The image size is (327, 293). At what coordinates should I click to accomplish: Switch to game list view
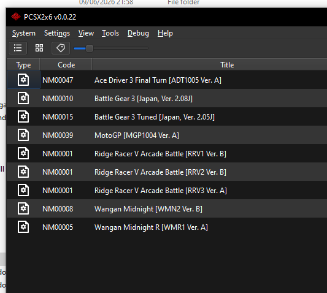click(x=18, y=48)
